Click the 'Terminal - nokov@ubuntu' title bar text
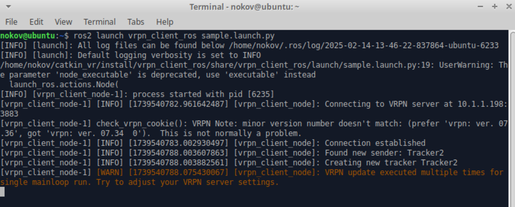 [x=245, y=7]
